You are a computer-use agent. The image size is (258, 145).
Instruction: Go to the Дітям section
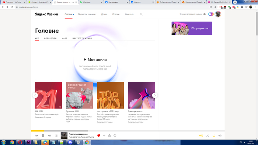(x=104, y=14)
